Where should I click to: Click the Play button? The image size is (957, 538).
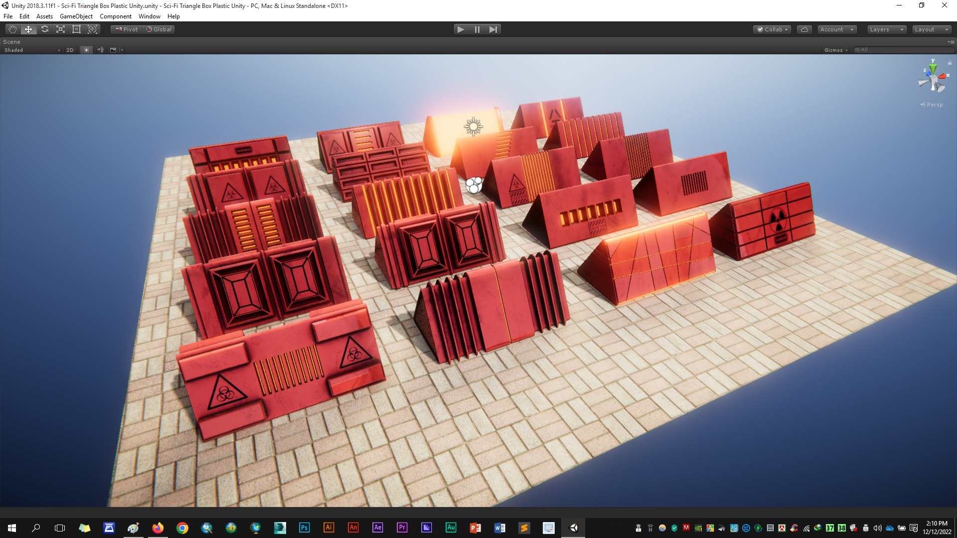tap(461, 29)
